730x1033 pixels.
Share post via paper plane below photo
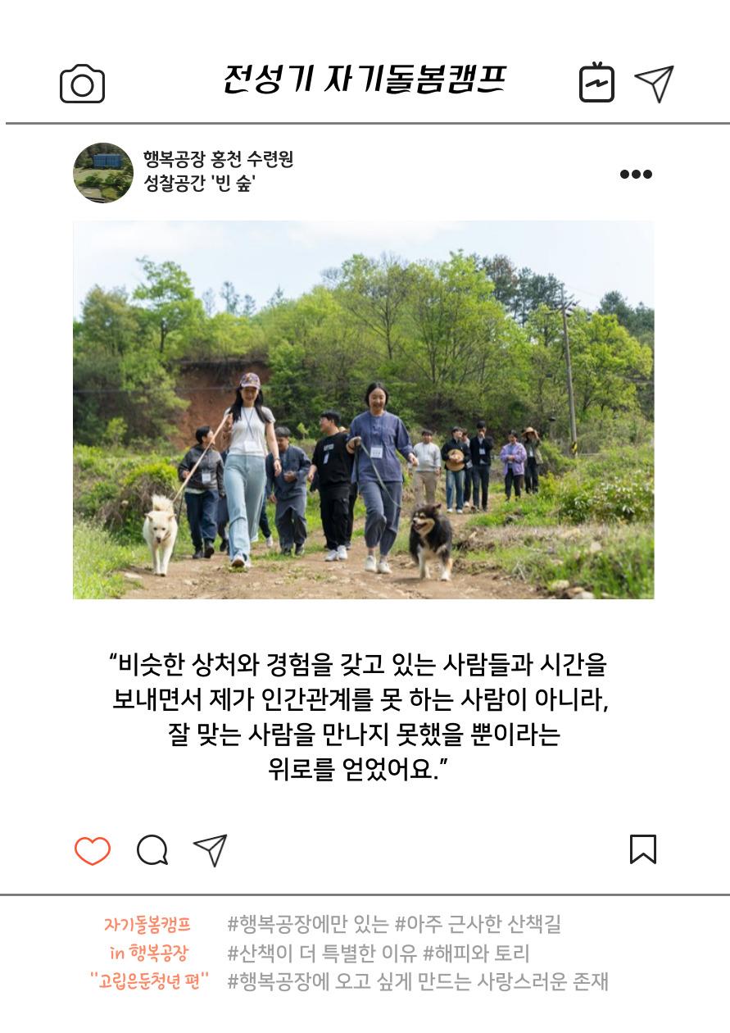point(210,851)
